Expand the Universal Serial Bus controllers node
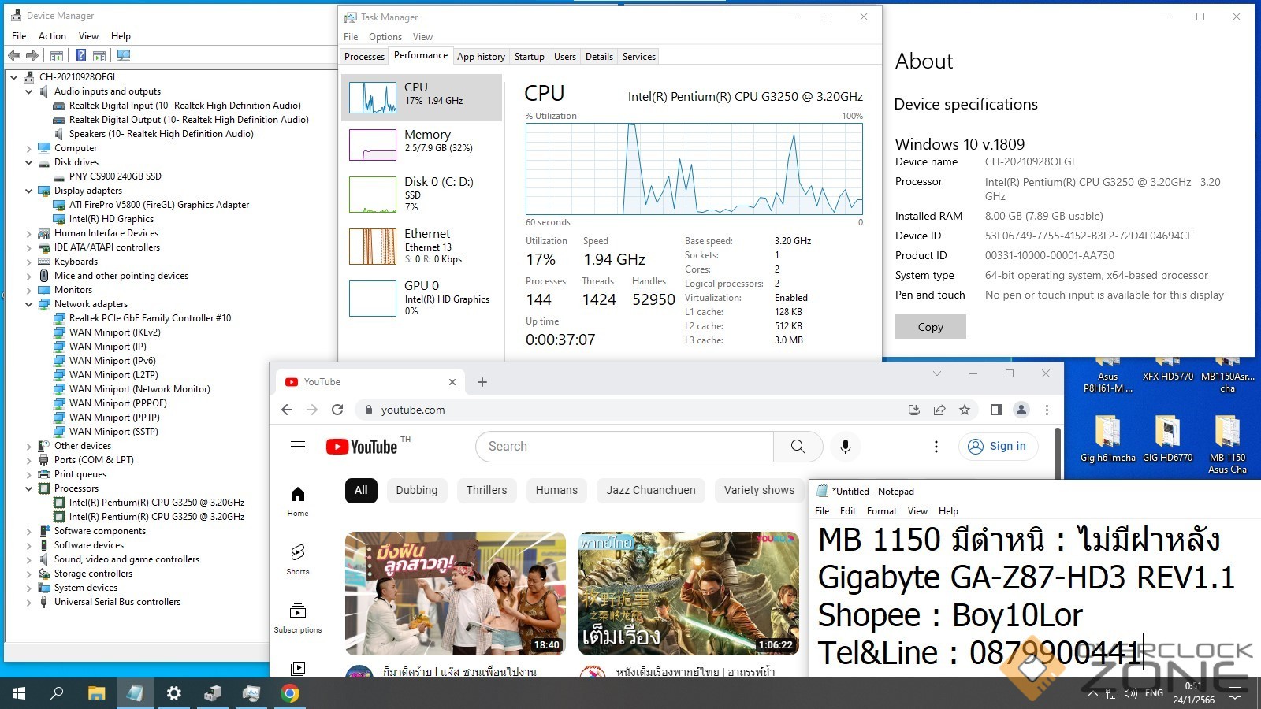The height and width of the screenshot is (709, 1261). tap(29, 602)
